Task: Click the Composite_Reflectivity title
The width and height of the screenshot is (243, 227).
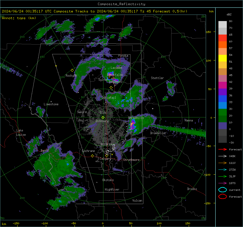Action: 122,4
